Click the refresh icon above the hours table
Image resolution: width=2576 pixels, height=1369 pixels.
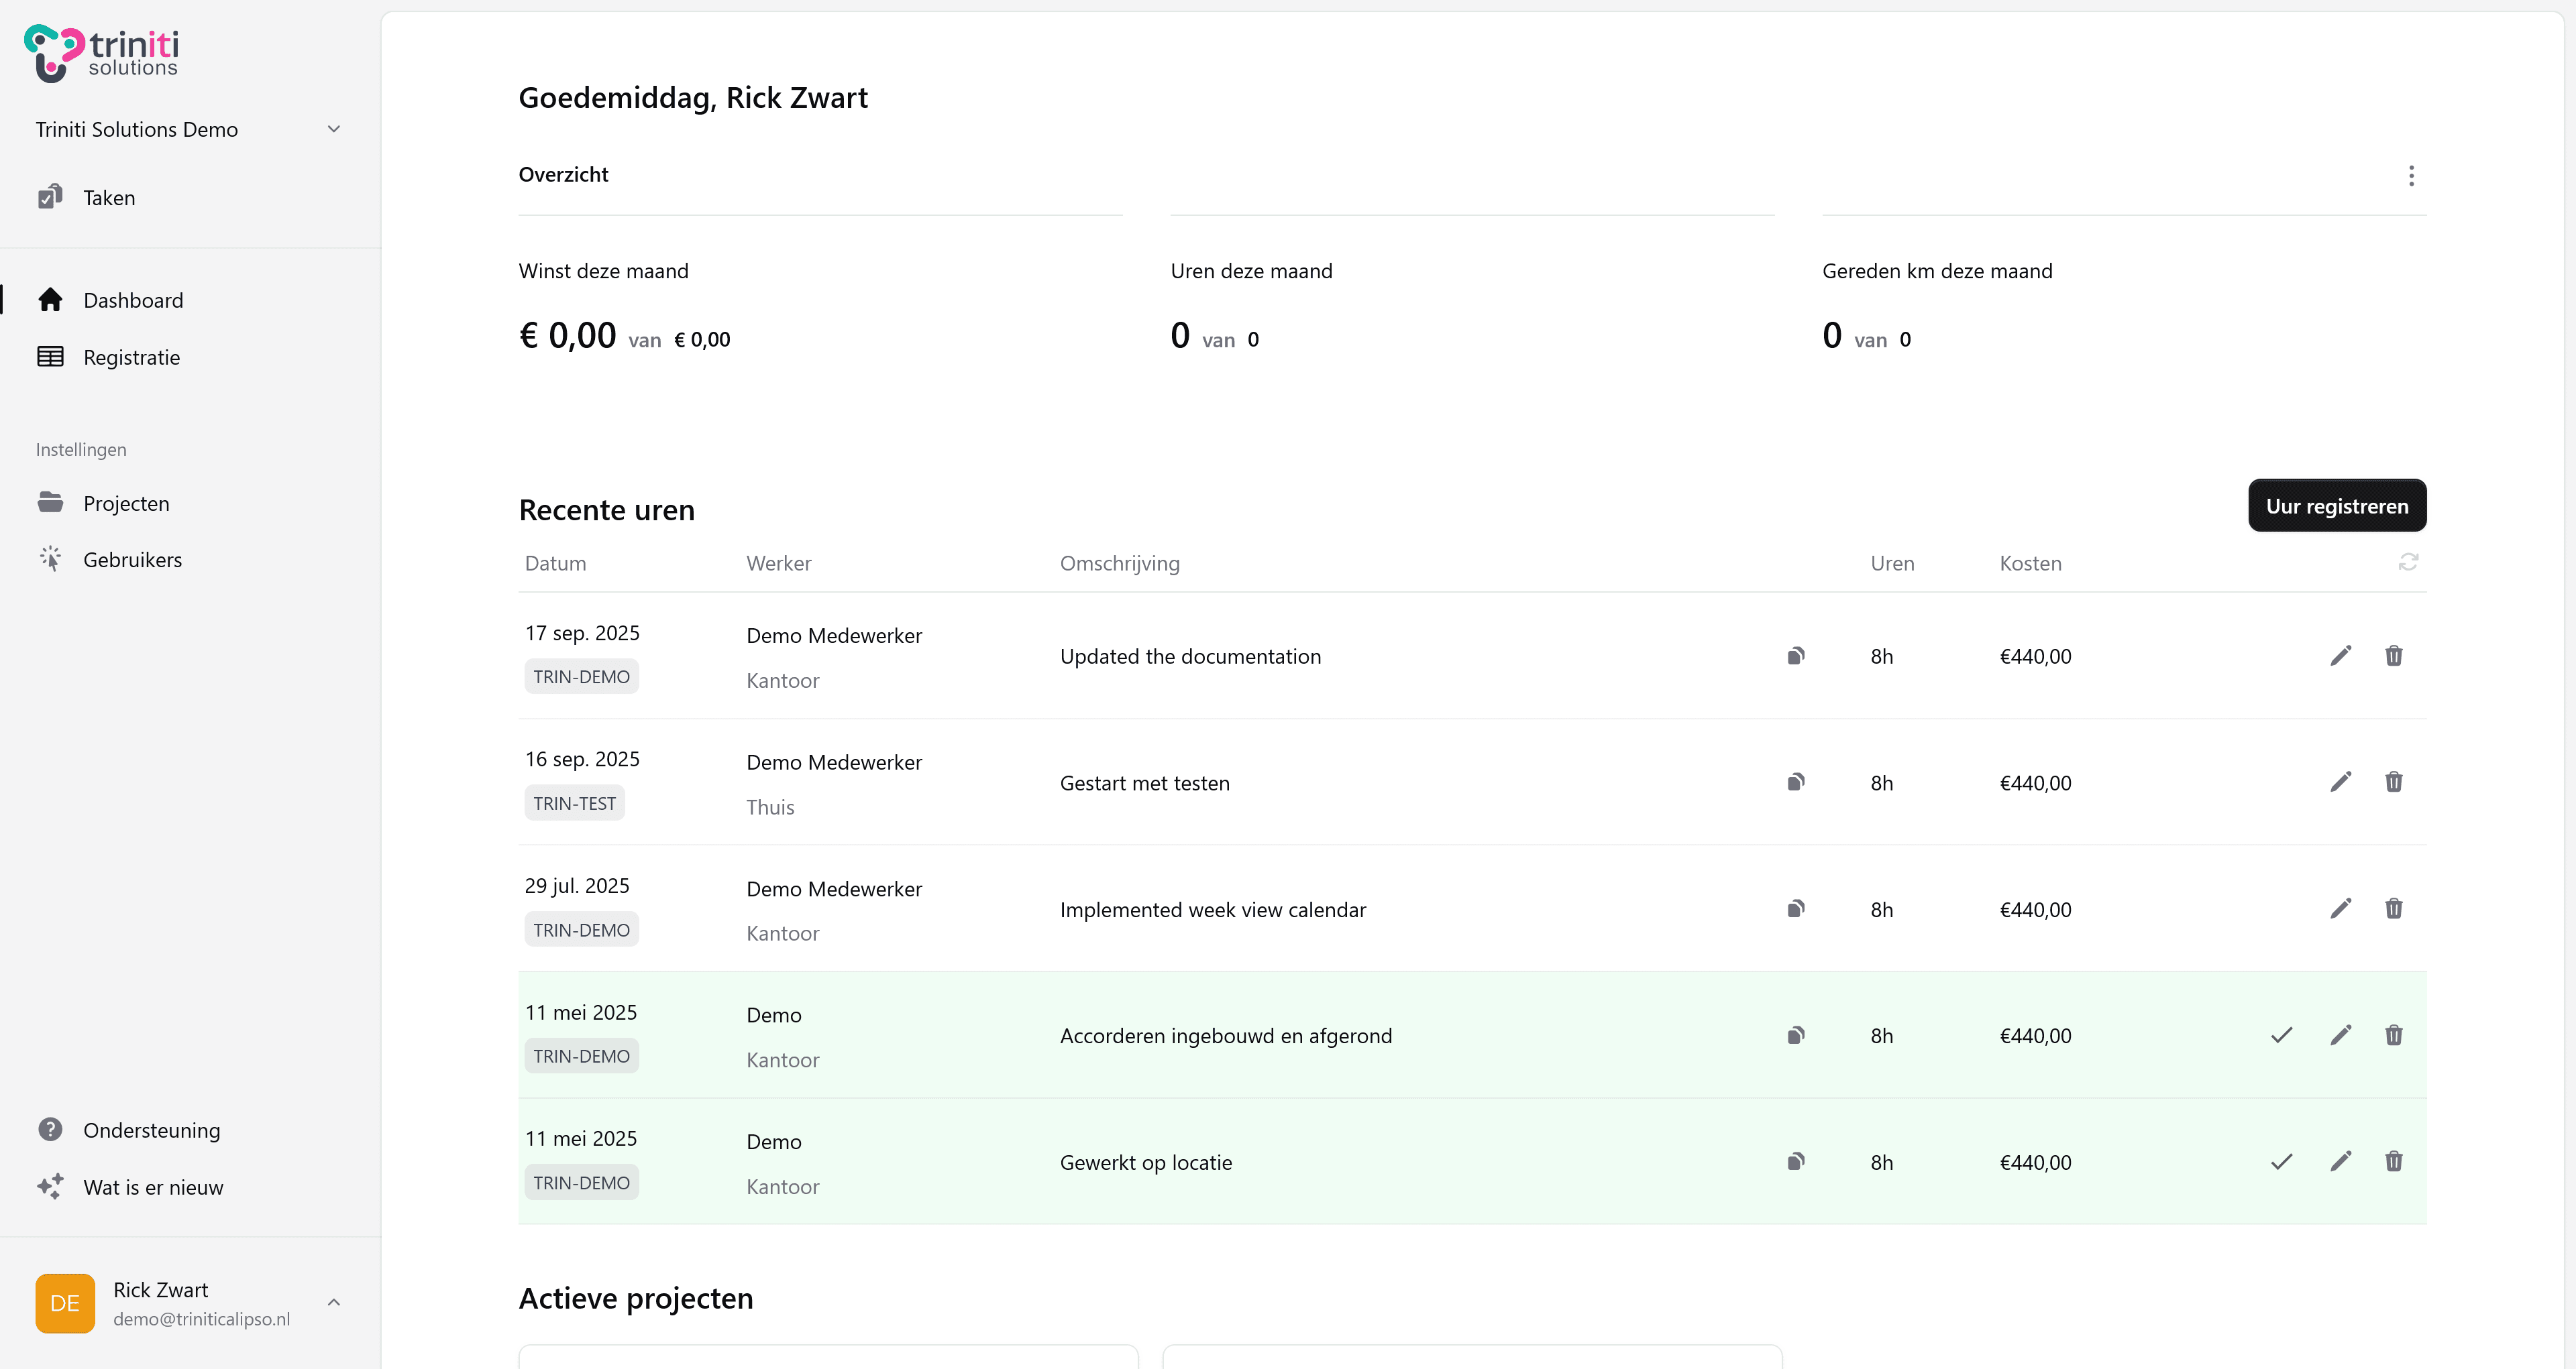tap(2408, 562)
